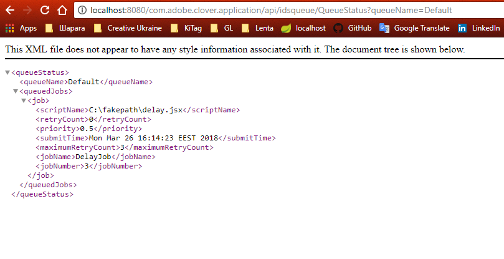
Task: Collapse the queuedJobs node triangle
Action: click(x=16, y=92)
